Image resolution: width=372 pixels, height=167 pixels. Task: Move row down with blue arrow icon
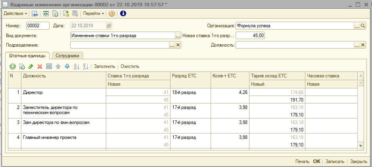pos(67,66)
